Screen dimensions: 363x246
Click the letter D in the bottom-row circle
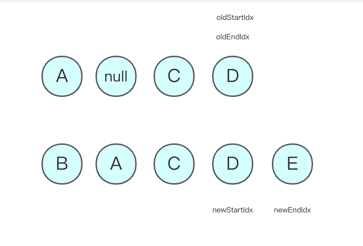point(233,164)
